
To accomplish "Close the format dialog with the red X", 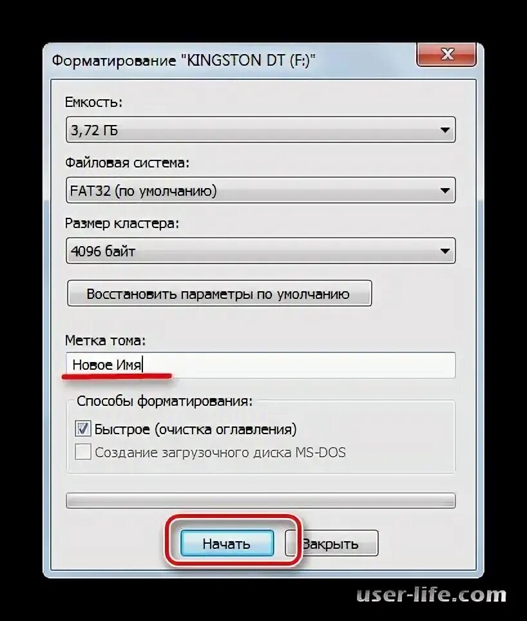I will (446, 54).
